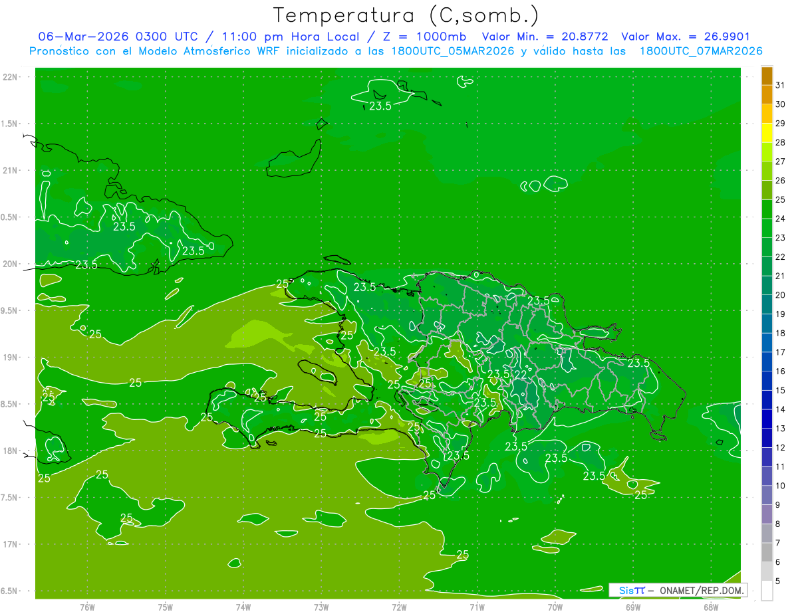Click value 18 on the color scale
The width and height of the screenshot is (798, 616).
click(780, 333)
